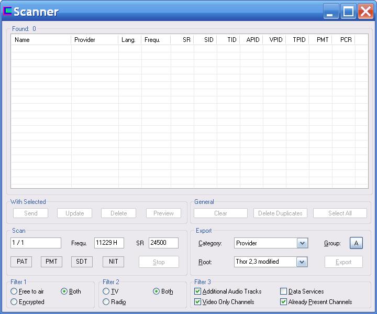The width and height of the screenshot is (377, 314).
Task: Open the Root dropdown arrow
Action: 302,262
